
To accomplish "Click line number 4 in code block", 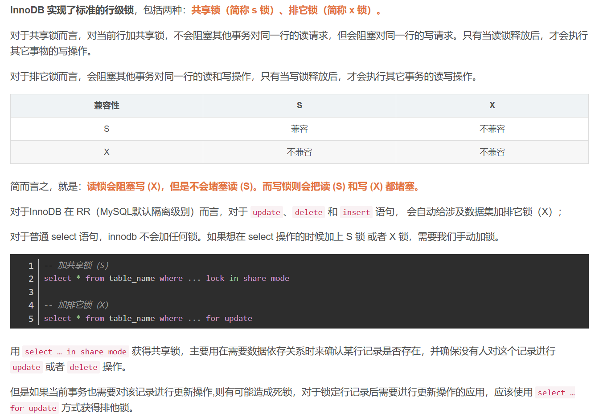I will pos(31,305).
